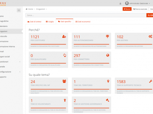
Task: Click the 1583 value on supporto tecnico card
Action: [x=121, y=82]
